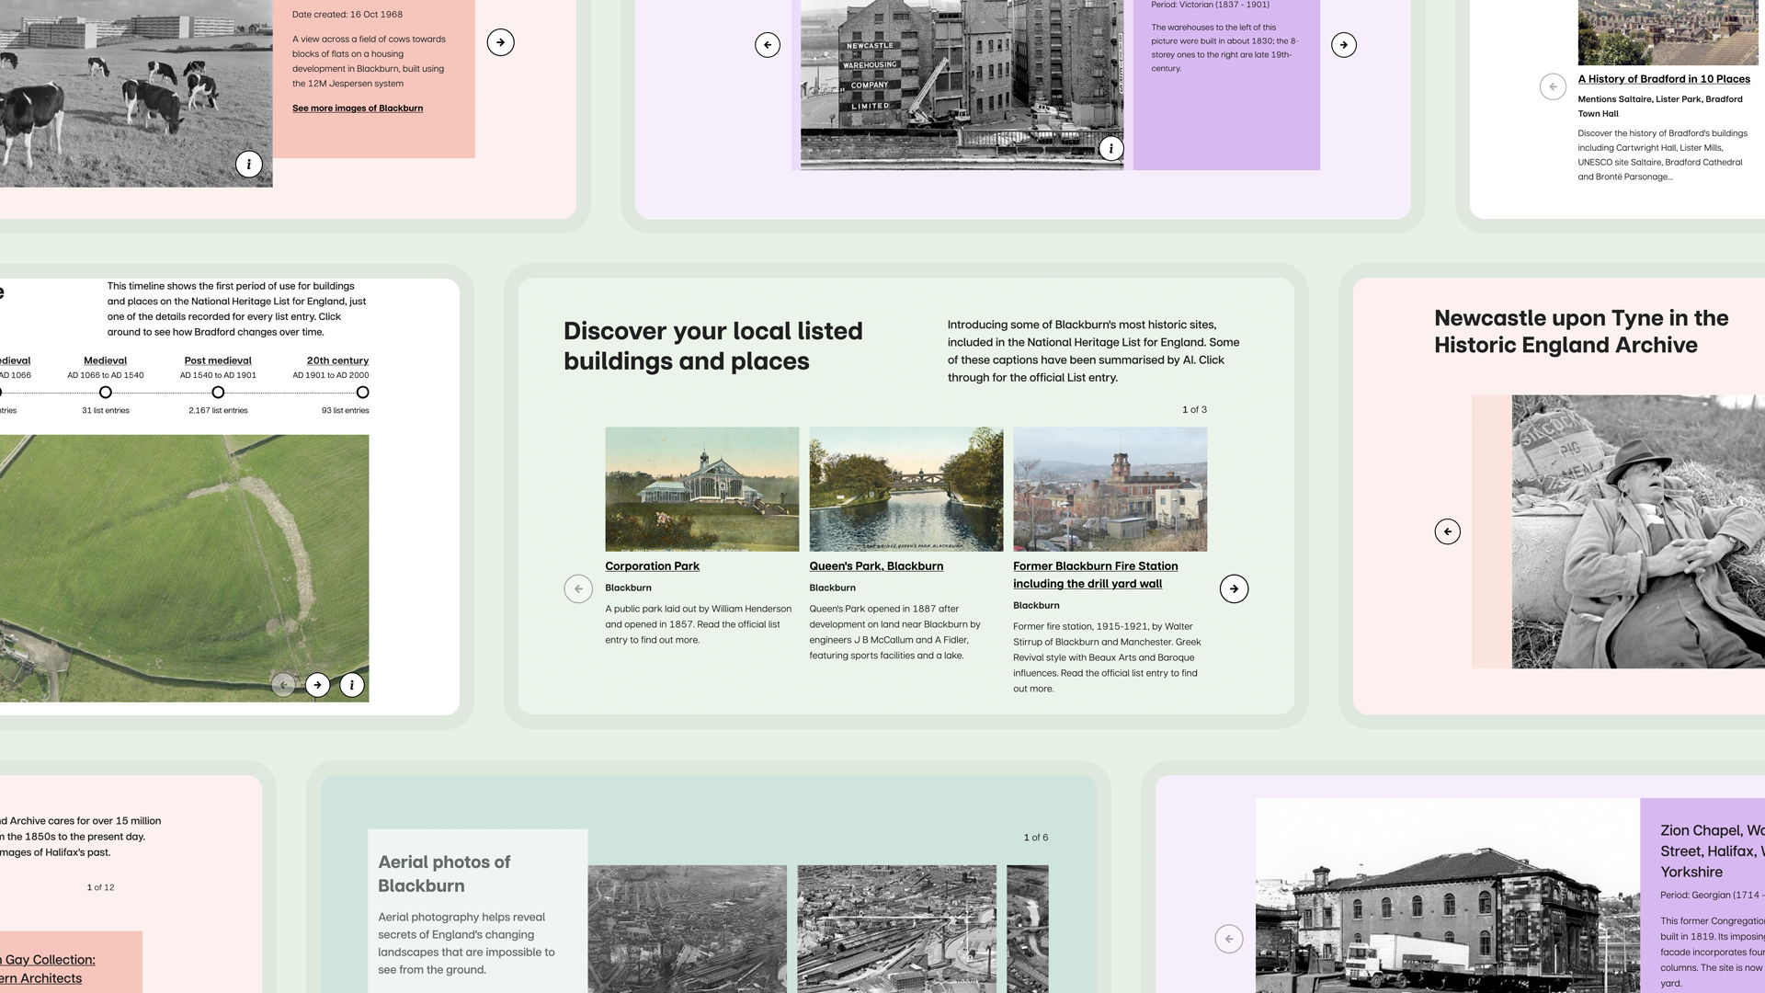This screenshot has width=1765, height=993.
Task: Click the Corporation Park postcard thumbnail
Action: 701,488
